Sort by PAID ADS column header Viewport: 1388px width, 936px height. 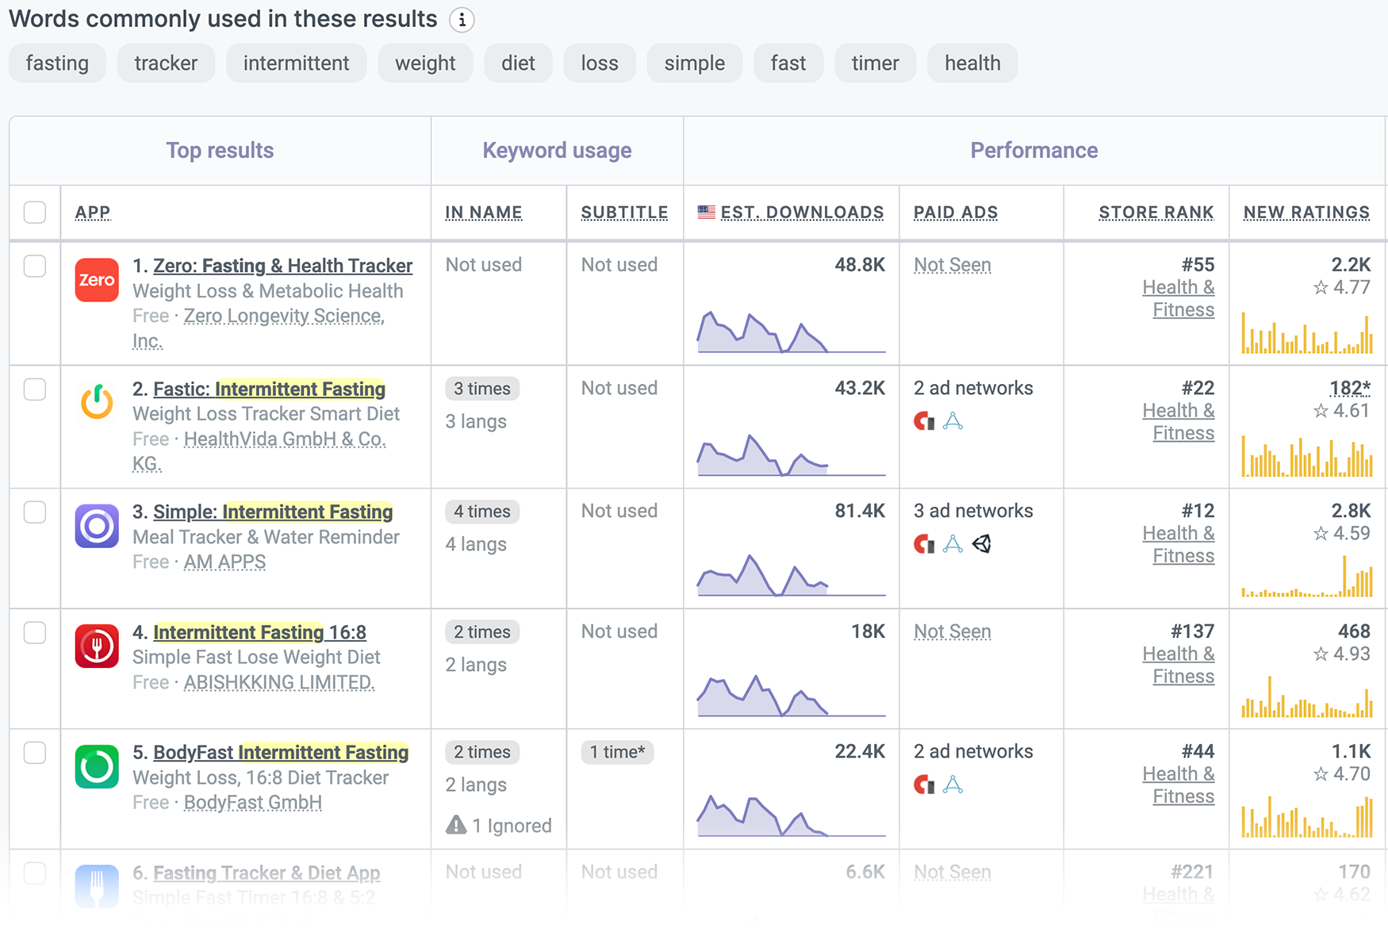[956, 213]
